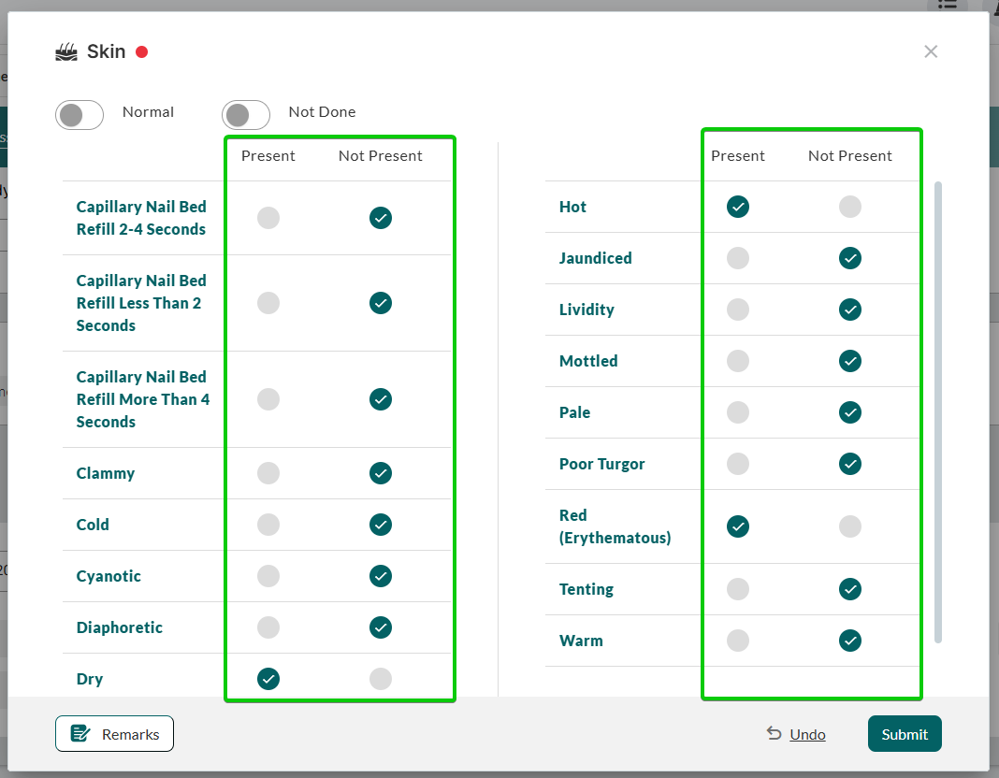The image size is (999, 778).
Task: Click the Skin section icon
Action: (x=65, y=52)
